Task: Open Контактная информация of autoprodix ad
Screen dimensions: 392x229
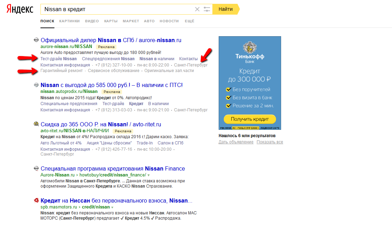Action: 65,110
